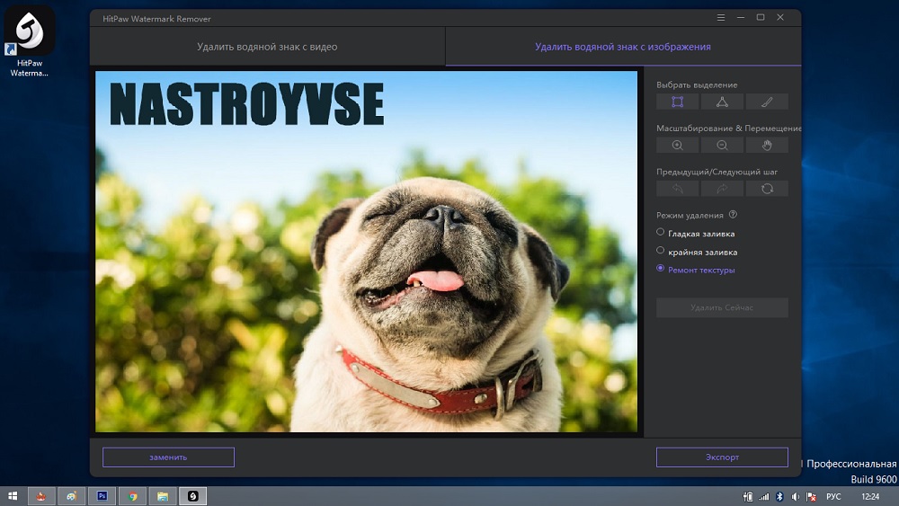
Task: Switch to Удалить водяной знак с видео tab
Action: coord(267,47)
